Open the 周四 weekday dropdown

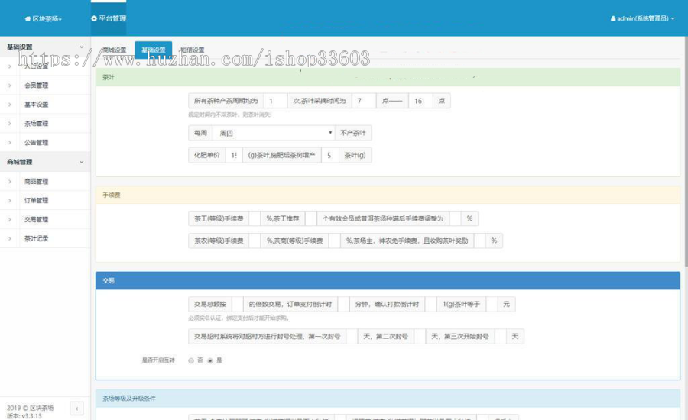click(x=274, y=133)
